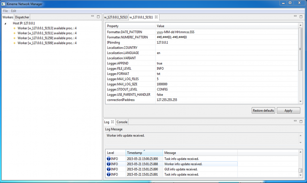Click status dot of worker w_127.0.0.1_51513
Image resolution: width=307 pixels, height=183 pixels.
click(x=14, y=28)
